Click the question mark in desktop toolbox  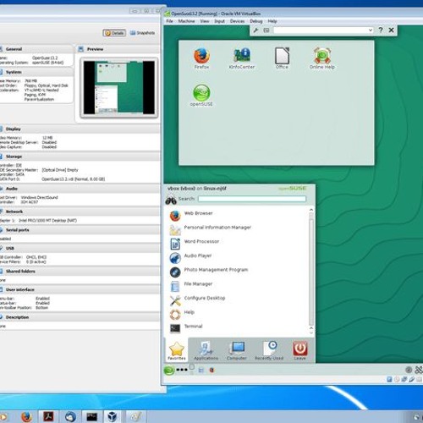pos(381,30)
